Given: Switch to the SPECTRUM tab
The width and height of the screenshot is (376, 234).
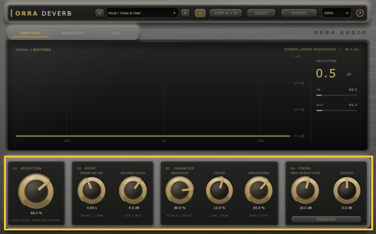Looking at the screenshot, I should [x=30, y=33].
